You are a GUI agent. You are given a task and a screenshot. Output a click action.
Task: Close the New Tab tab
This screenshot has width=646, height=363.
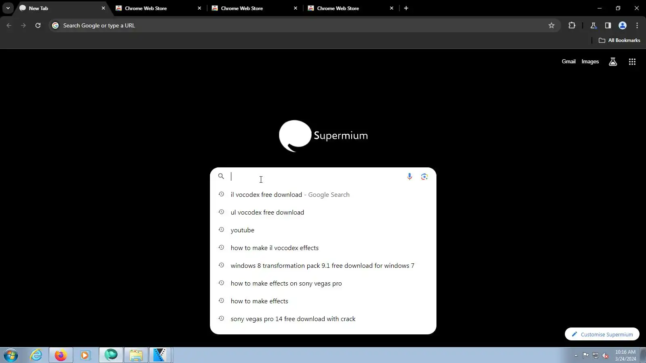coord(103,8)
